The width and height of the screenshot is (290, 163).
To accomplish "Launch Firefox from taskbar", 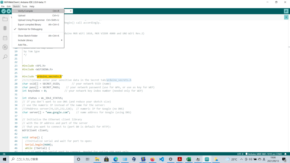I will 152,159.
